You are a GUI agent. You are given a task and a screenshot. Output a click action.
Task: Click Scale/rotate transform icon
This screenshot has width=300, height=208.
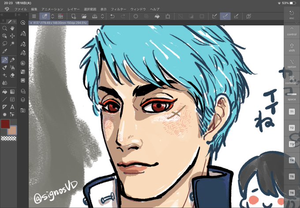[168, 16]
